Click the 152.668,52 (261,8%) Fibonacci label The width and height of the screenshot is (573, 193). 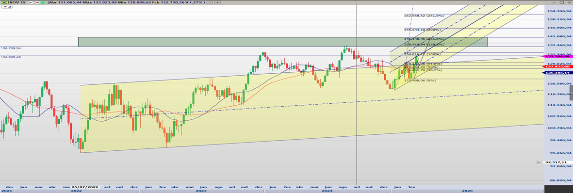424,16
